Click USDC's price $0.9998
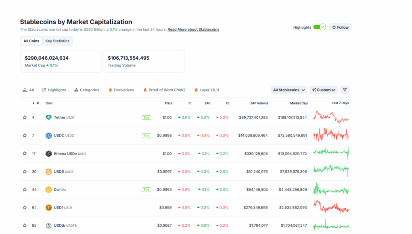The height and width of the screenshot is (234, 412). [x=164, y=136]
